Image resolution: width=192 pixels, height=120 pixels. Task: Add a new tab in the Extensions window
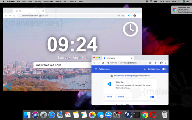pyautogui.click(x=137, y=58)
